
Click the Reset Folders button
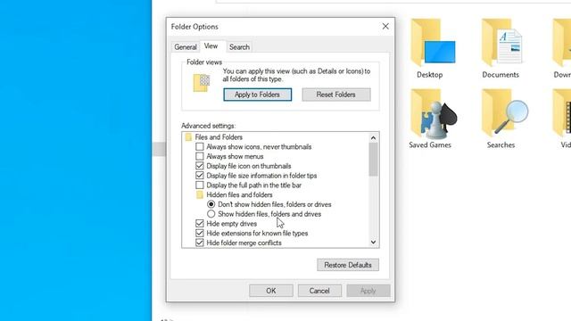(x=336, y=95)
